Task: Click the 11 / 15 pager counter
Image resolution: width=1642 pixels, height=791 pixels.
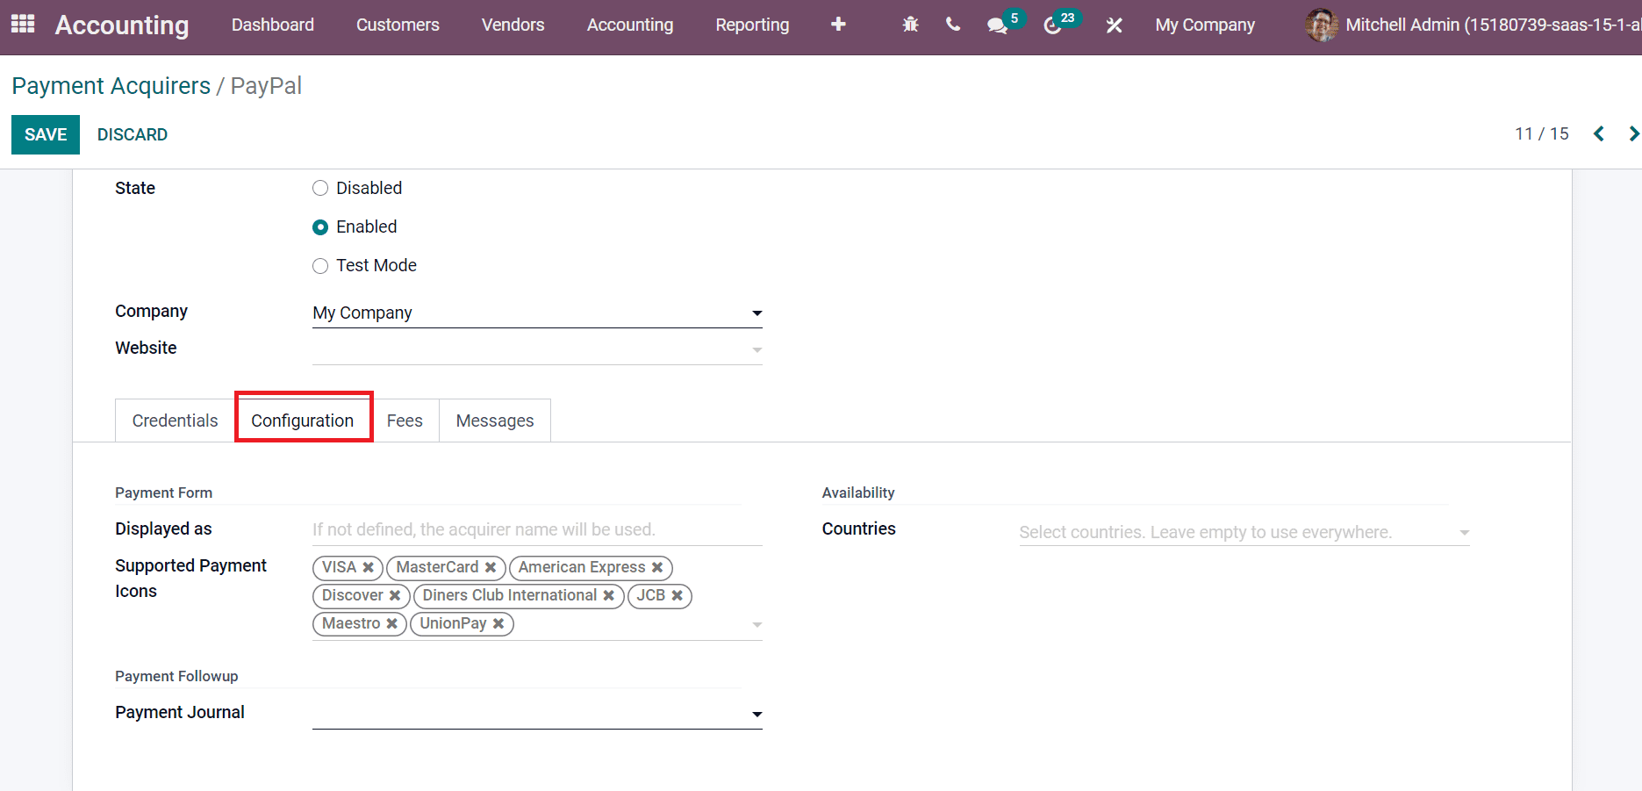Action: [1542, 133]
